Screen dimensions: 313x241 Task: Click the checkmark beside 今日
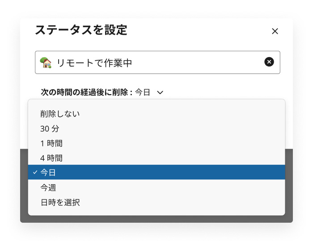click(x=35, y=172)
